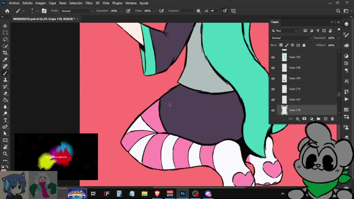The image size is (354, 199).
Task: Open symmetry paint butterfly options
Action: pyautogui.click(x=233, y=11)
